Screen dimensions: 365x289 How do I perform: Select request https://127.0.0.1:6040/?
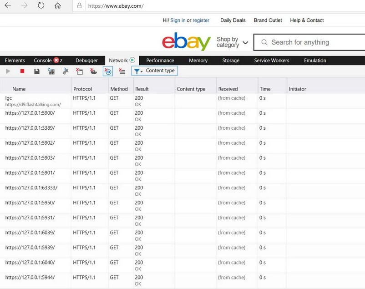182,265
